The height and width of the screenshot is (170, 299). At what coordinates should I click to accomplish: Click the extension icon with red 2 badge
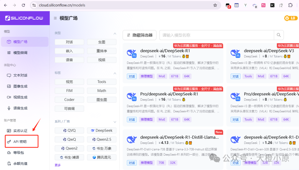point(228,6)
